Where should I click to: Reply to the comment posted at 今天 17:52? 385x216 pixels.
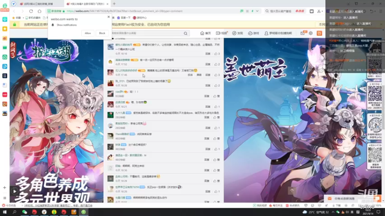(208, 64)
